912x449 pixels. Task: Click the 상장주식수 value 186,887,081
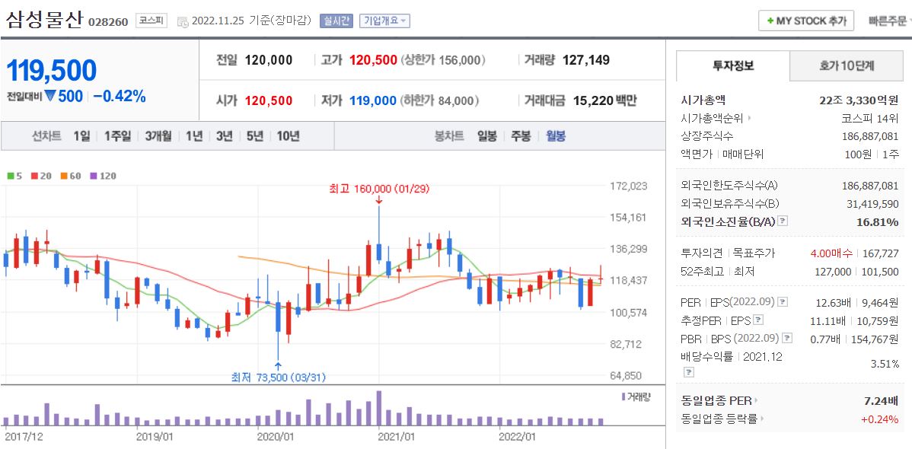coord(870,136)
